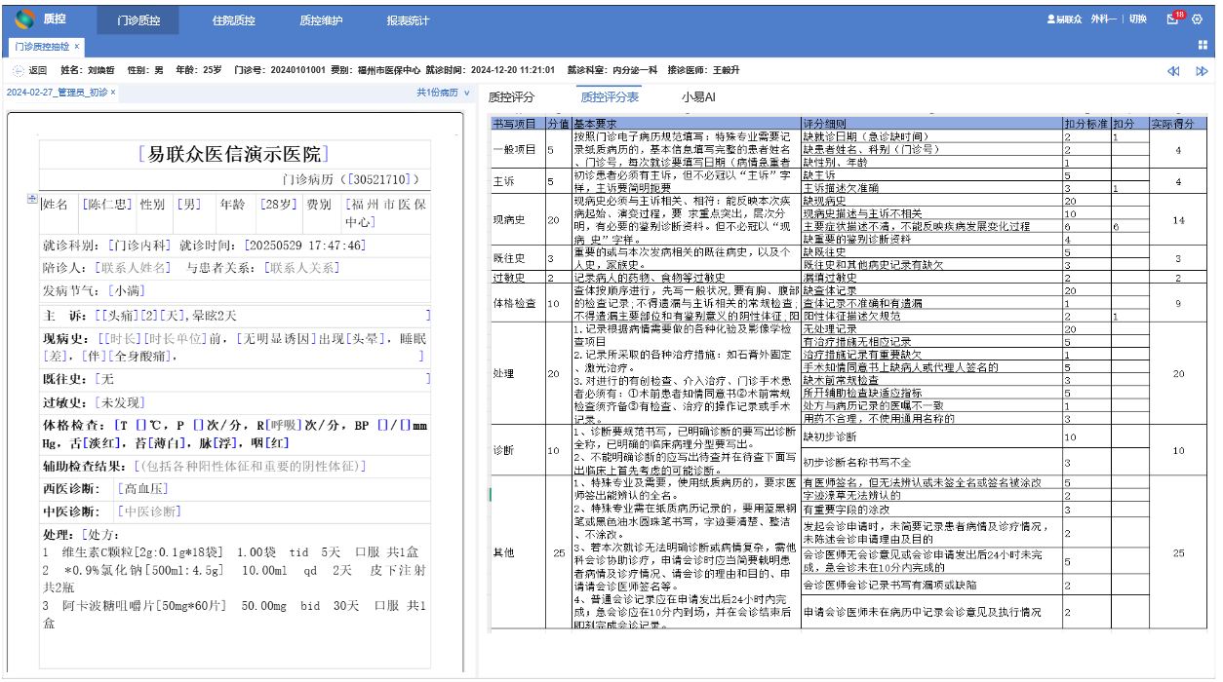Open the message inbox with 18 badge
This screenshot has height=682, width=1223.
click(1173, 19)
